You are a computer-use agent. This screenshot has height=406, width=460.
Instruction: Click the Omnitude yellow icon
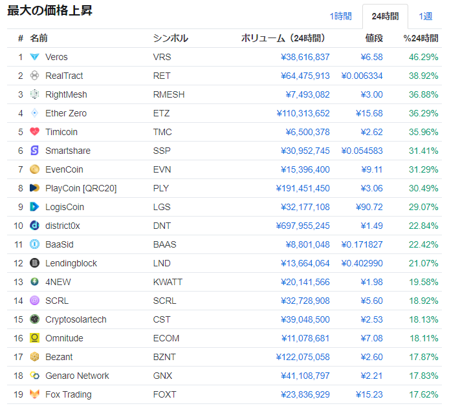pyautogui.click(x=34, y=338)
